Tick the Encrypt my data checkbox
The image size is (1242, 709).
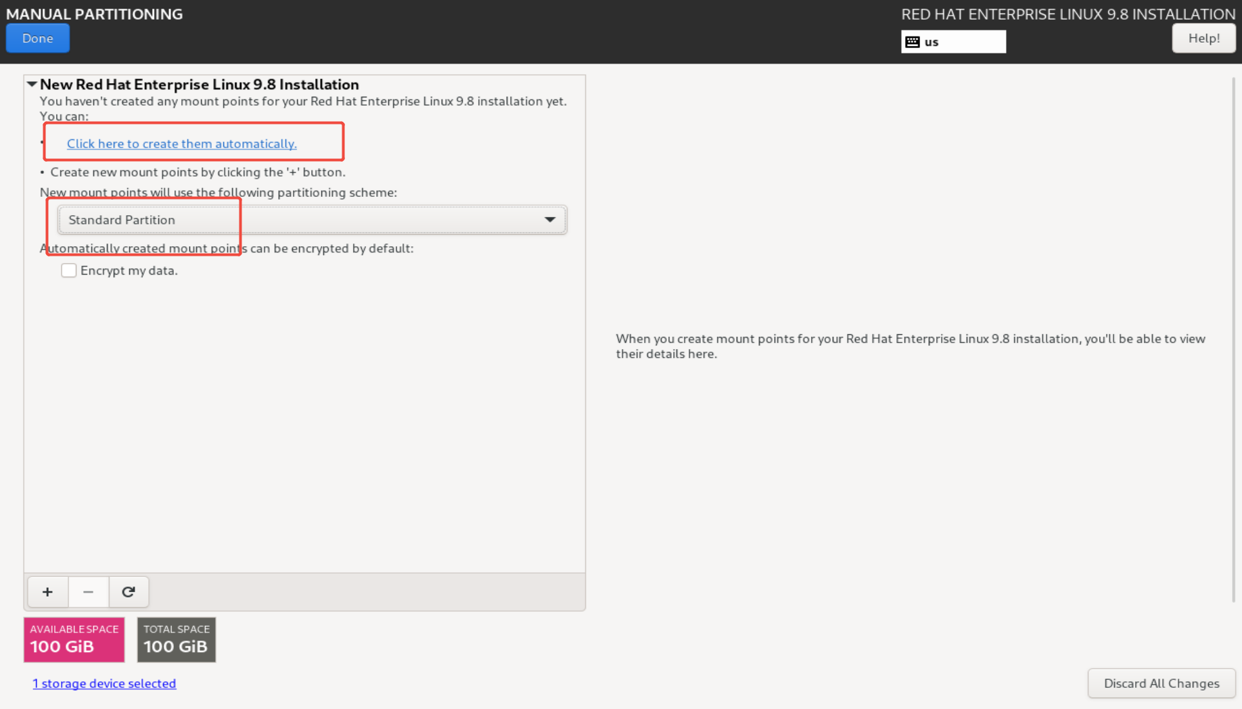[x=68, y=271]
